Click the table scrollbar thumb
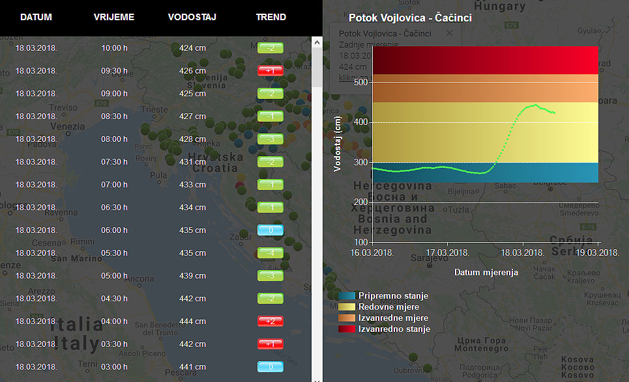Screen dimensions: 629x382 click(317, 67)
